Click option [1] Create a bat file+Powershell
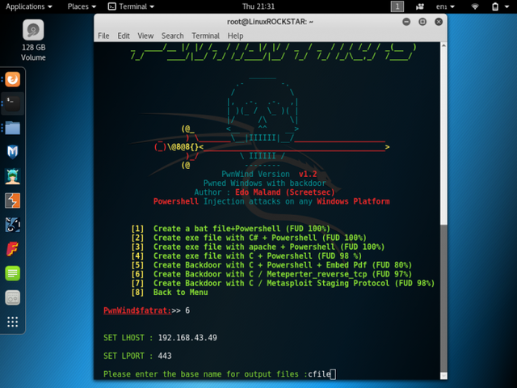Screen dimensions: 517x388 point(230,229)
